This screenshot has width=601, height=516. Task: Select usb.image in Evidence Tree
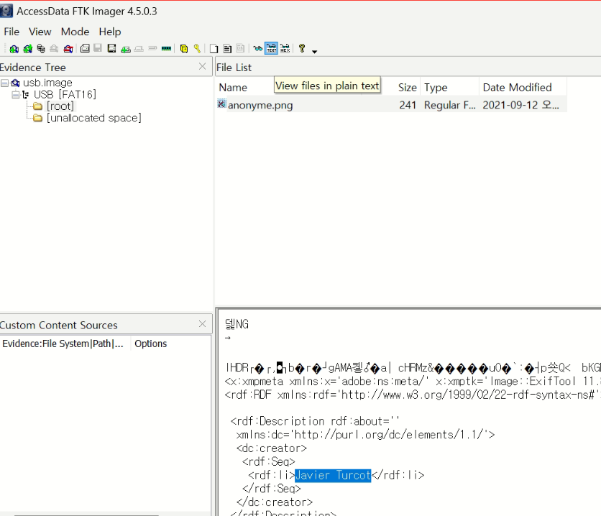(x=47, y=83)
